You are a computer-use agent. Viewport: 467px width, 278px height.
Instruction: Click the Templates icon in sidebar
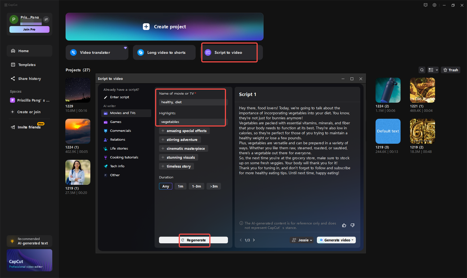coord(13,65)
